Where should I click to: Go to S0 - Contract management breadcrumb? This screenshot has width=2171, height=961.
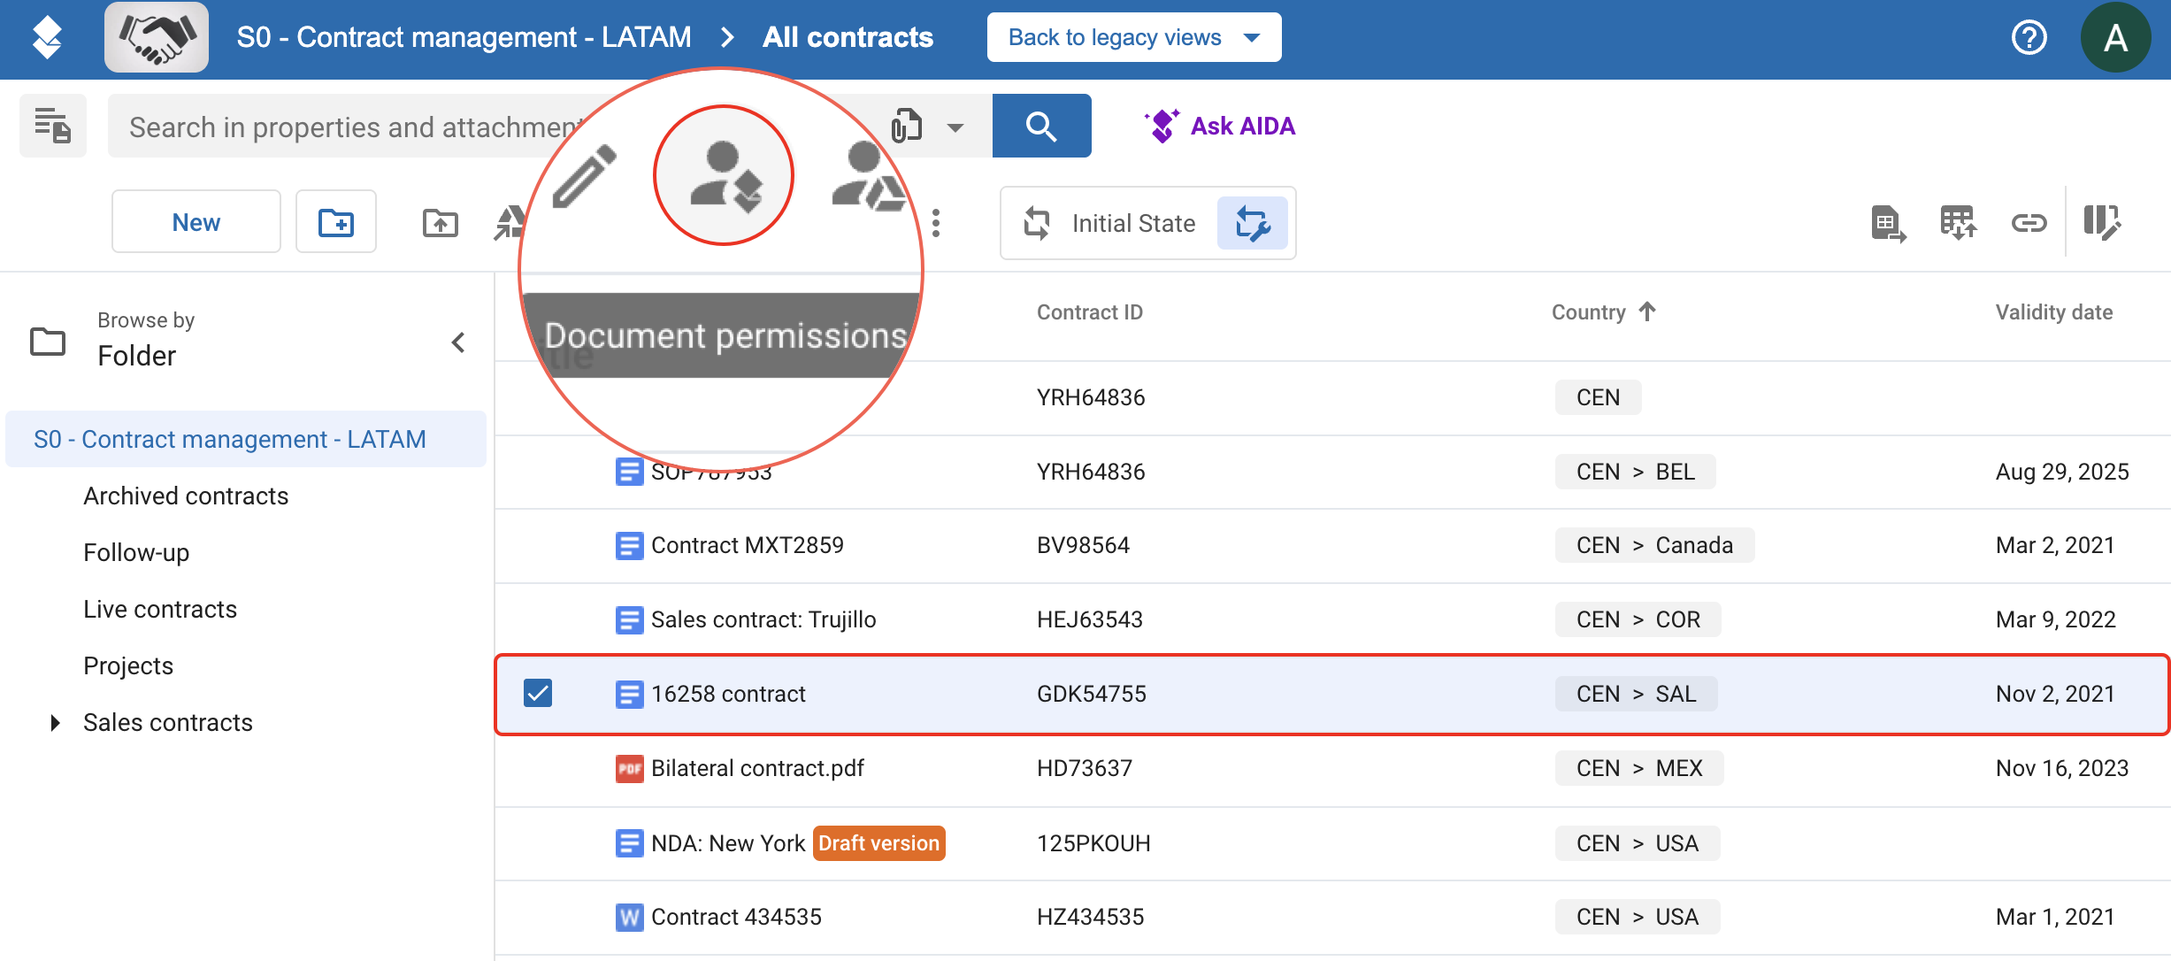point(464,37)
